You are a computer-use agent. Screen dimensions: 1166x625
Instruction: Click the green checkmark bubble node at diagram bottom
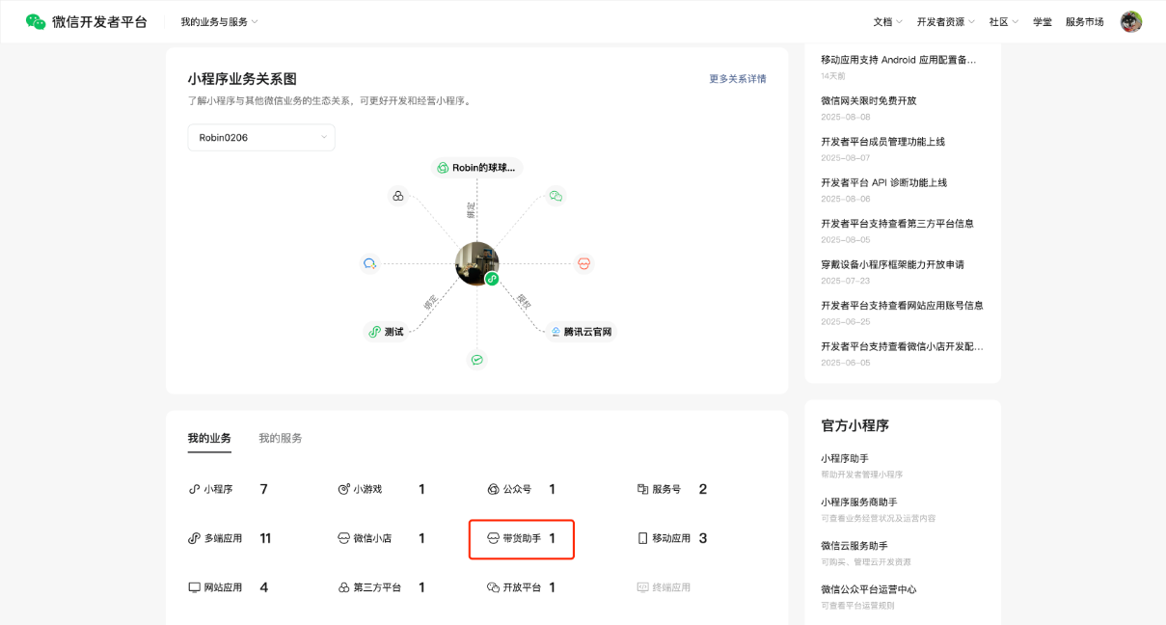(x=476, y=360)
